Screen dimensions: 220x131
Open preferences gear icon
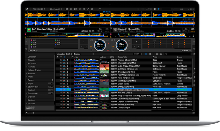coord(155,9)
